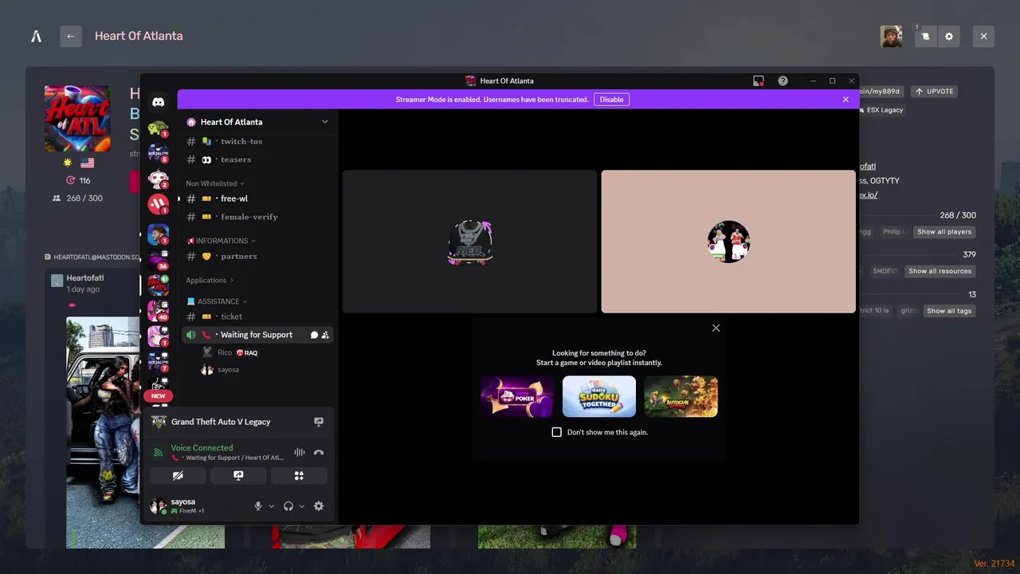1020x574 pixels.
Task: Toggle noise suppression waveform icon
Action: click(x=300, y=452)
